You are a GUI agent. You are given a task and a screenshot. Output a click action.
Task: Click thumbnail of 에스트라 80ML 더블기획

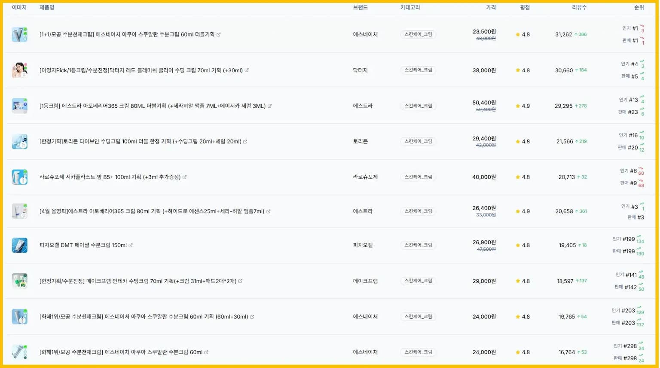[x=19, y=106]
